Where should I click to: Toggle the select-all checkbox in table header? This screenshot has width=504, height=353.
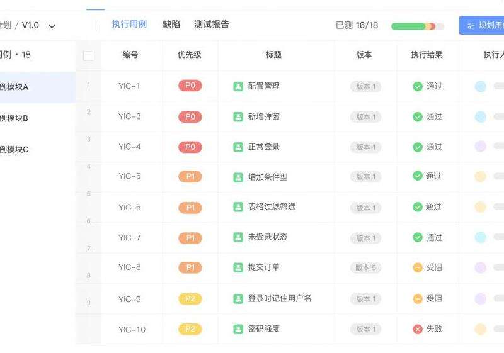click(x=88, y=56)
